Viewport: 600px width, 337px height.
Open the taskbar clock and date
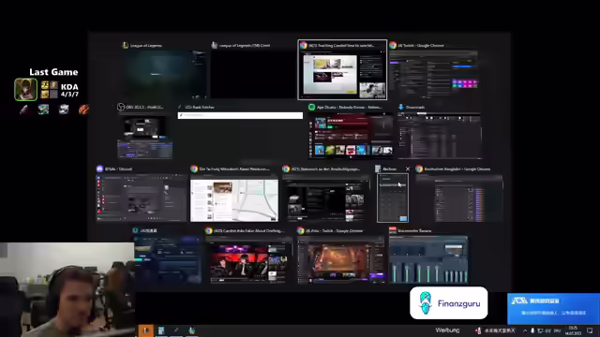(573, 330)
